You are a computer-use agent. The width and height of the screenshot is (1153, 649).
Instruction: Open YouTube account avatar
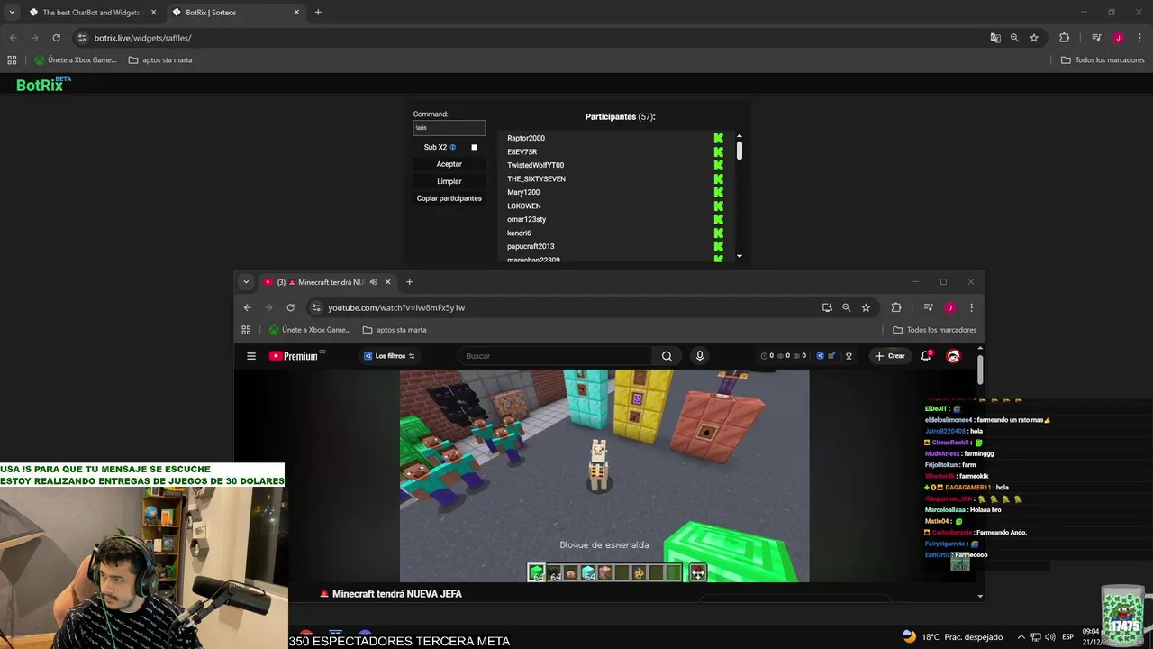(953, 356)
